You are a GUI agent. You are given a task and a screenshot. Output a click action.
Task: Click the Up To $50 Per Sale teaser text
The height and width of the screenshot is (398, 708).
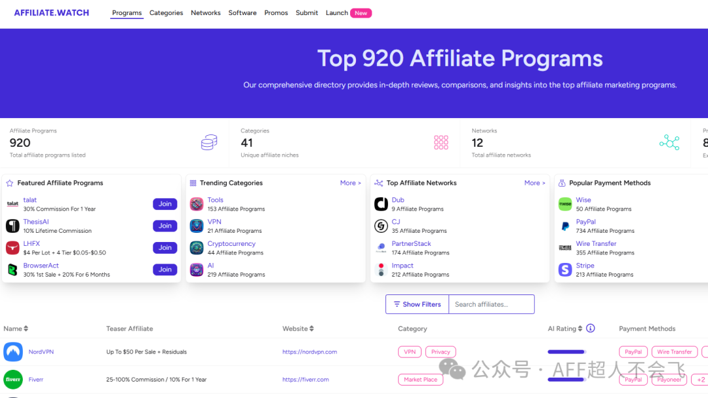[x=146, y=352]
